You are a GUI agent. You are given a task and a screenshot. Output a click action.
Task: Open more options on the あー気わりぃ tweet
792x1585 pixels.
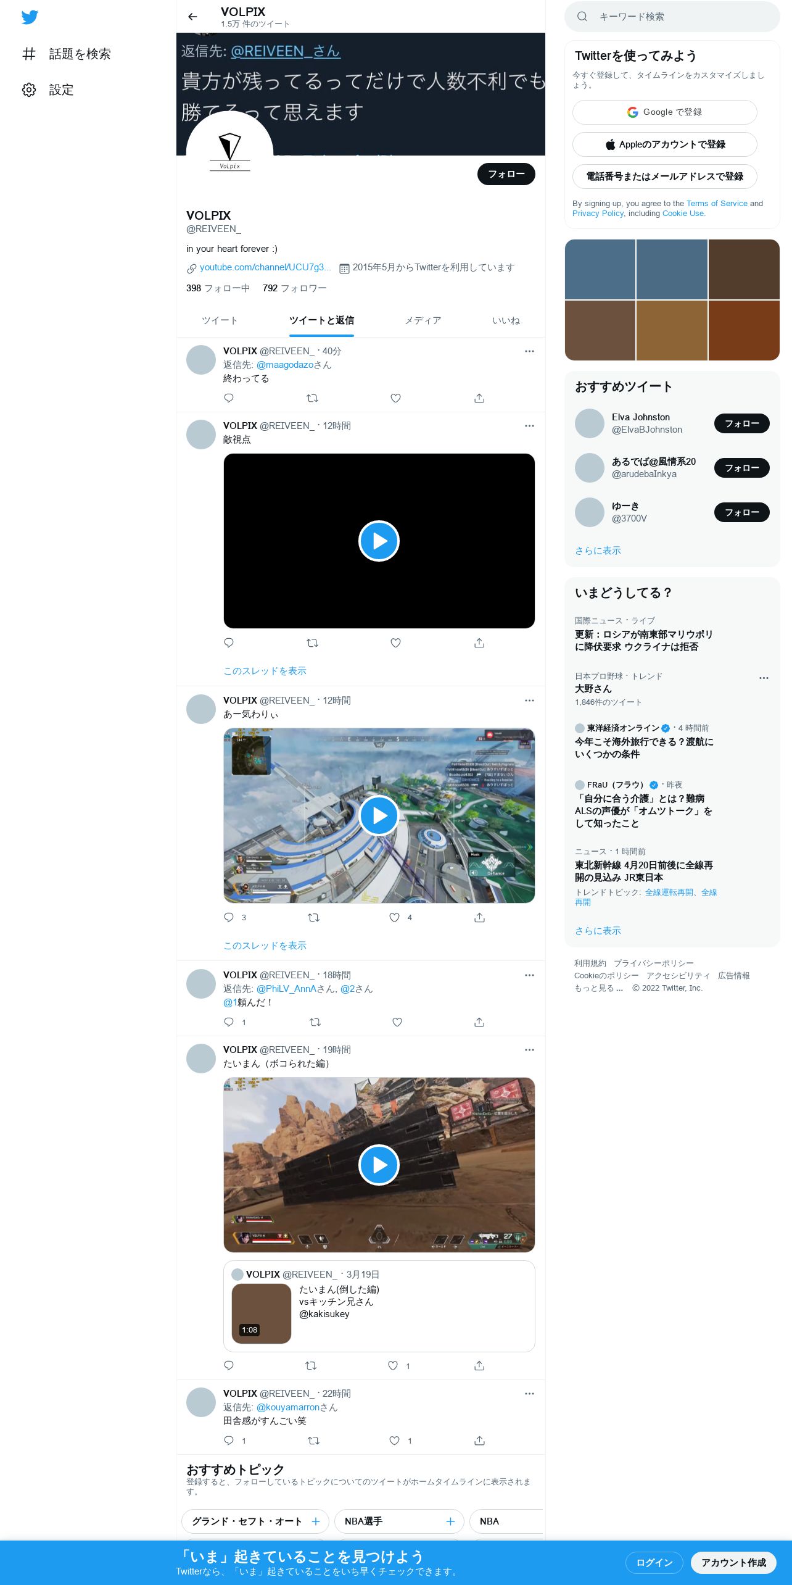coord(529,701)
